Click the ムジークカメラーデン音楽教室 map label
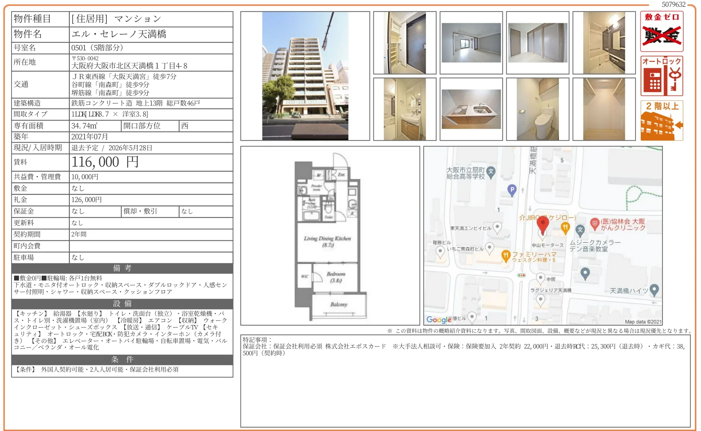Screen dimensions: 701x431 pyautogui.click(x=595, y=246)
